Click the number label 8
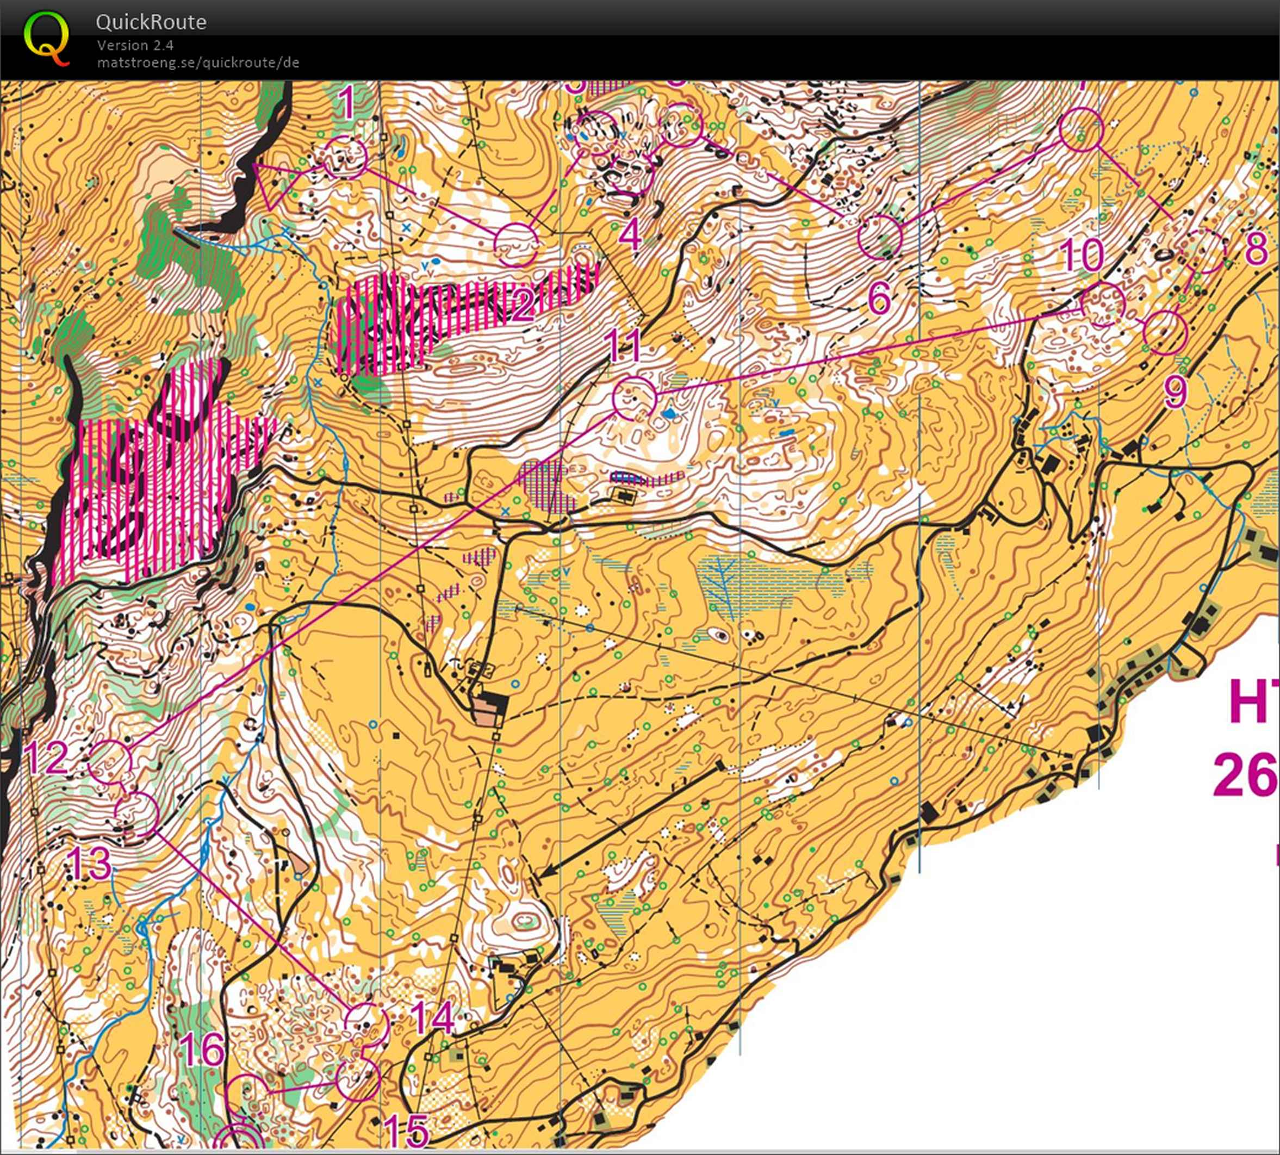Screen dimensions: 1280x1155 tap(1256, 250)
